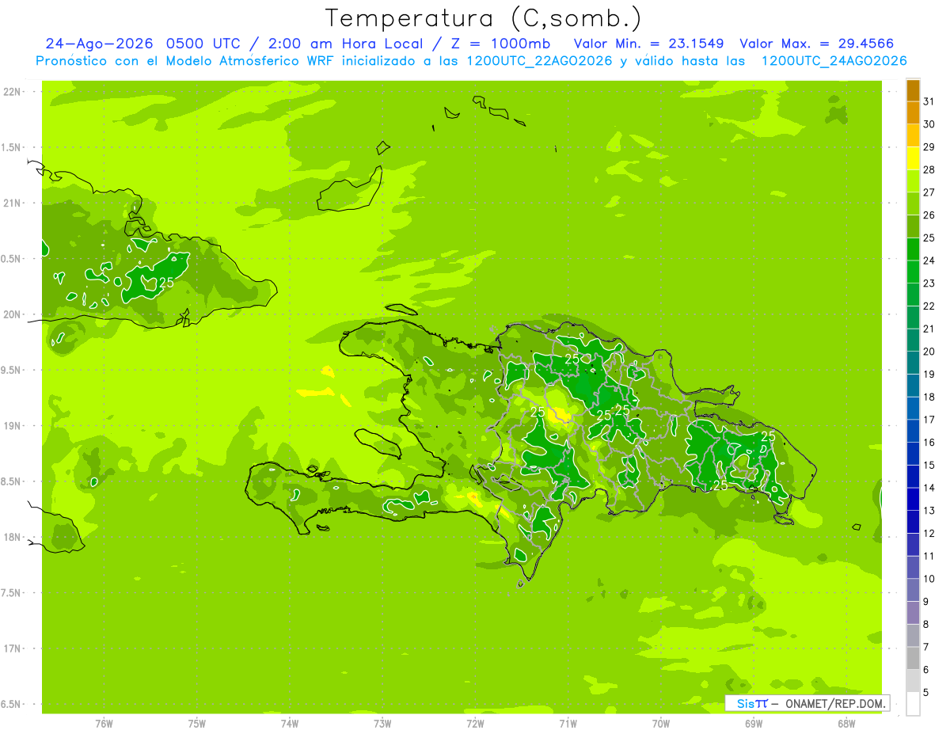The image size is (950, 734).
Task: Pick the green legend band between 22 and 23
Action: tap(913, 295)
